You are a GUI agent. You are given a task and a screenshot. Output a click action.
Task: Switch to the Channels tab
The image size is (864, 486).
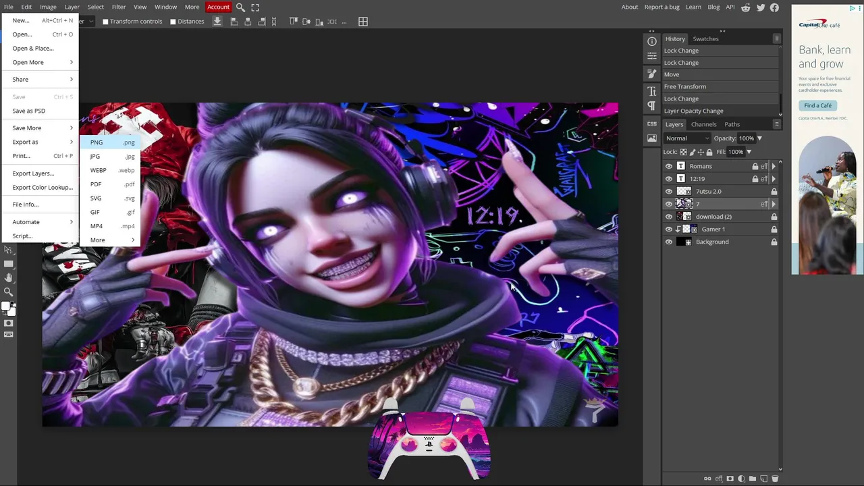point(703,124)
